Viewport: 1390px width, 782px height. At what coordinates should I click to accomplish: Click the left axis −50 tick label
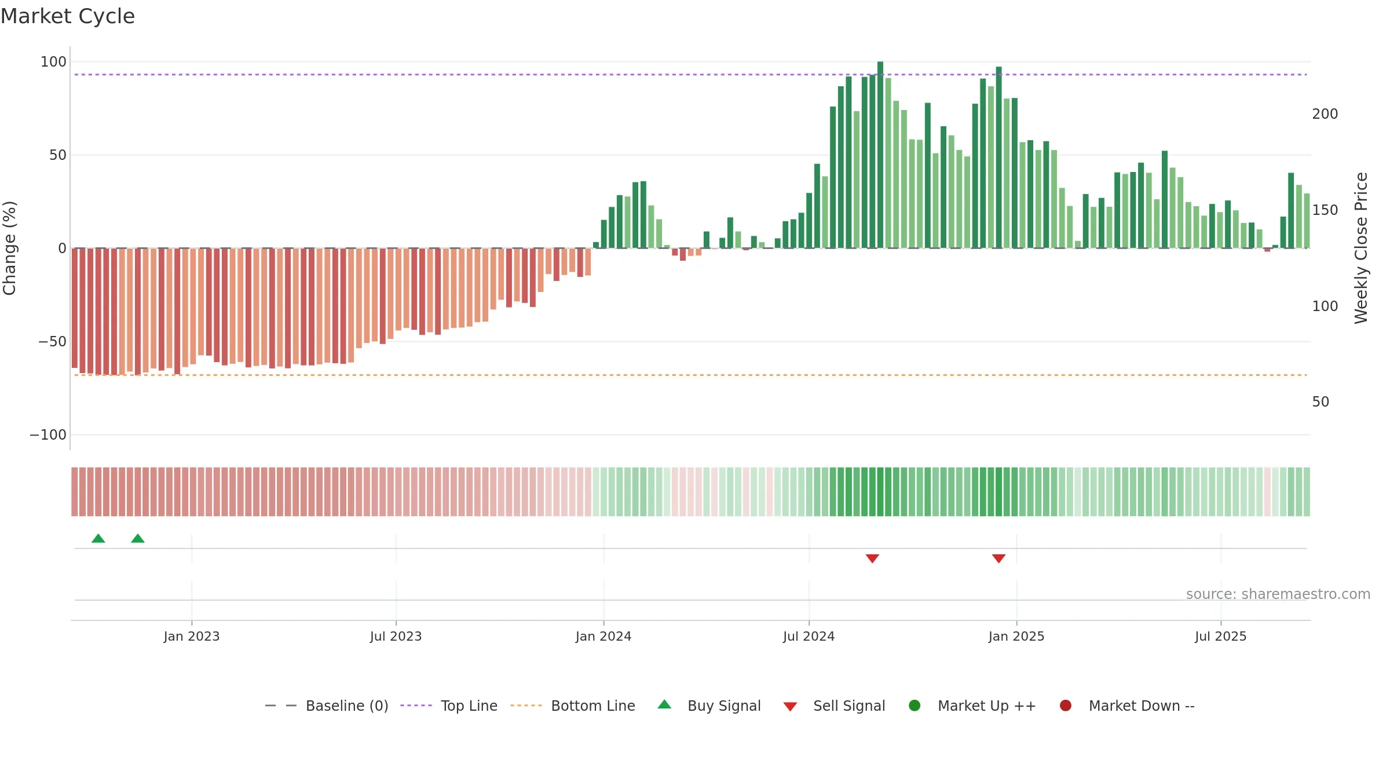coord(53,342)
